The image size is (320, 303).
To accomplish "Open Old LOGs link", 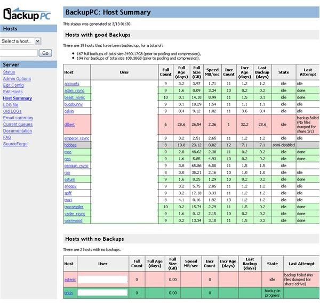I will point(12,111).
